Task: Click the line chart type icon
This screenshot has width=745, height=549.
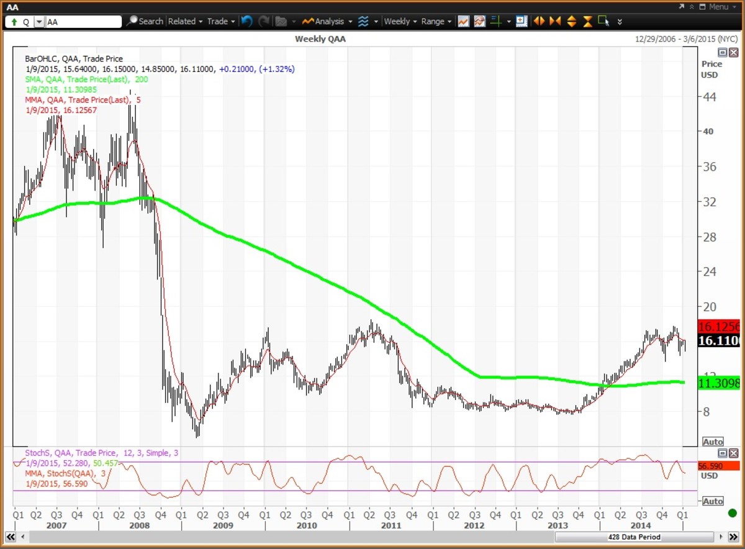Action: click(463, 21)
